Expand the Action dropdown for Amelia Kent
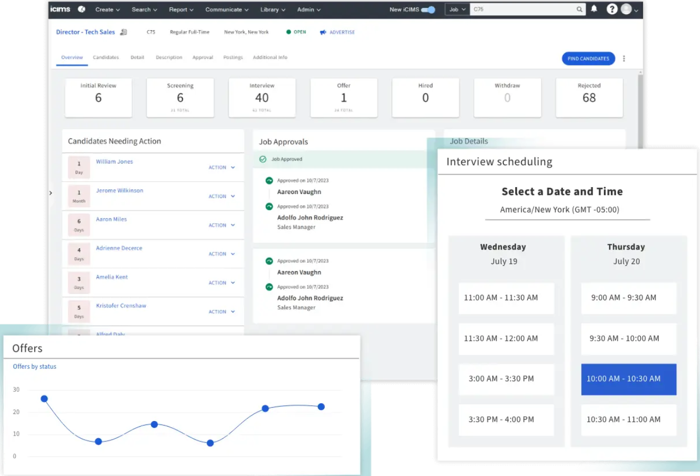 click(x=221, y=283)
